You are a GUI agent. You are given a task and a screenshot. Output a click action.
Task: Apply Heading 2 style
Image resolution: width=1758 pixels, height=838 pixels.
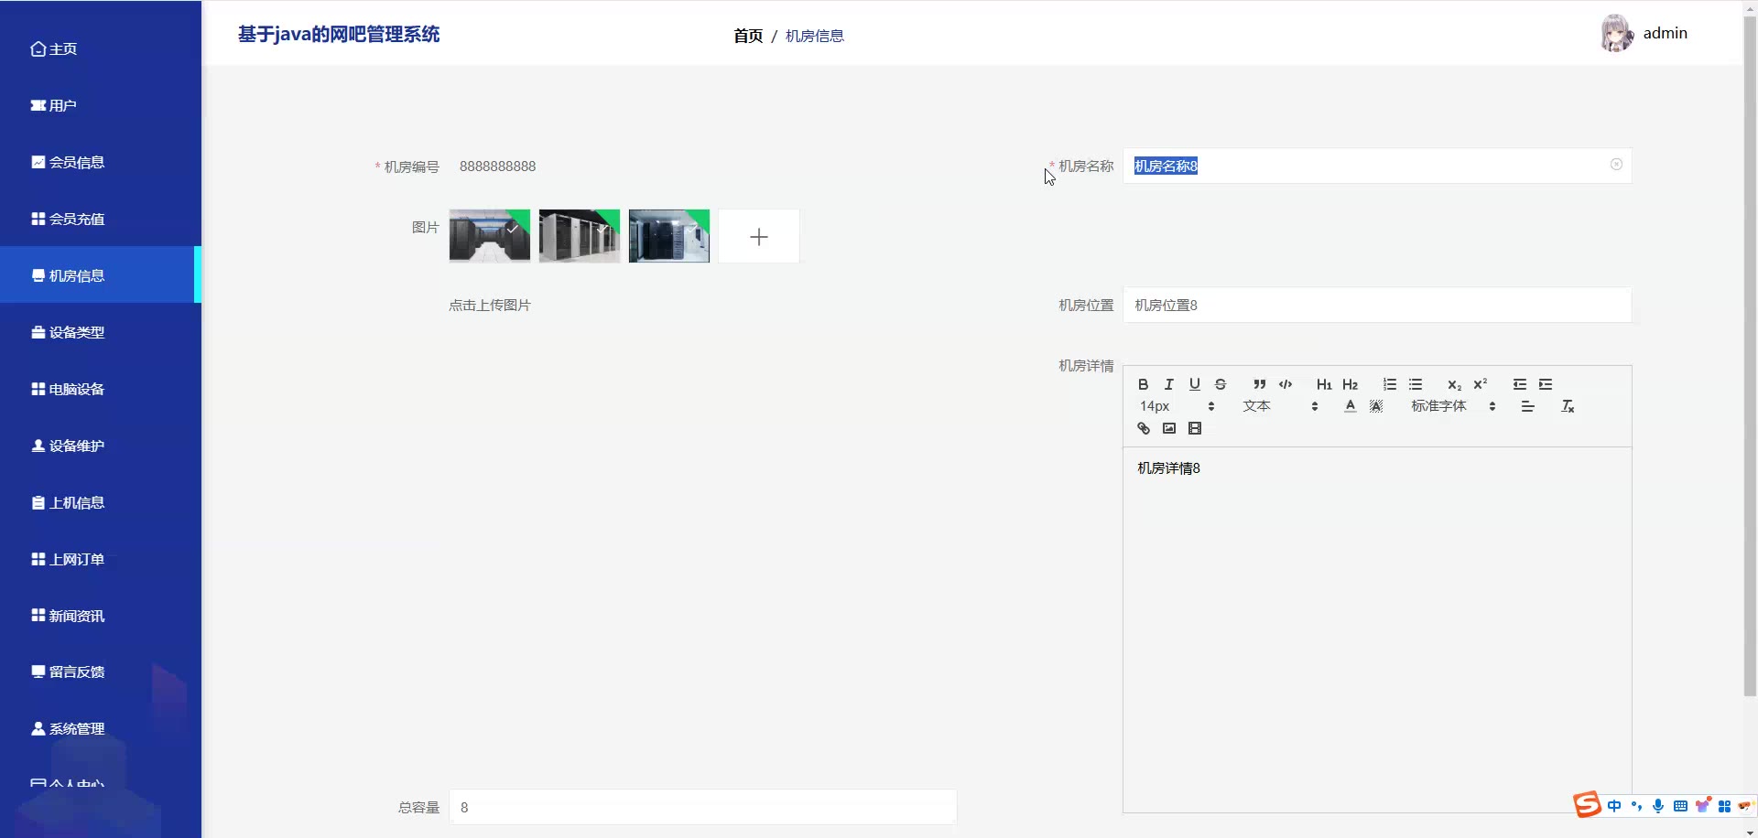coord(1350,384)
